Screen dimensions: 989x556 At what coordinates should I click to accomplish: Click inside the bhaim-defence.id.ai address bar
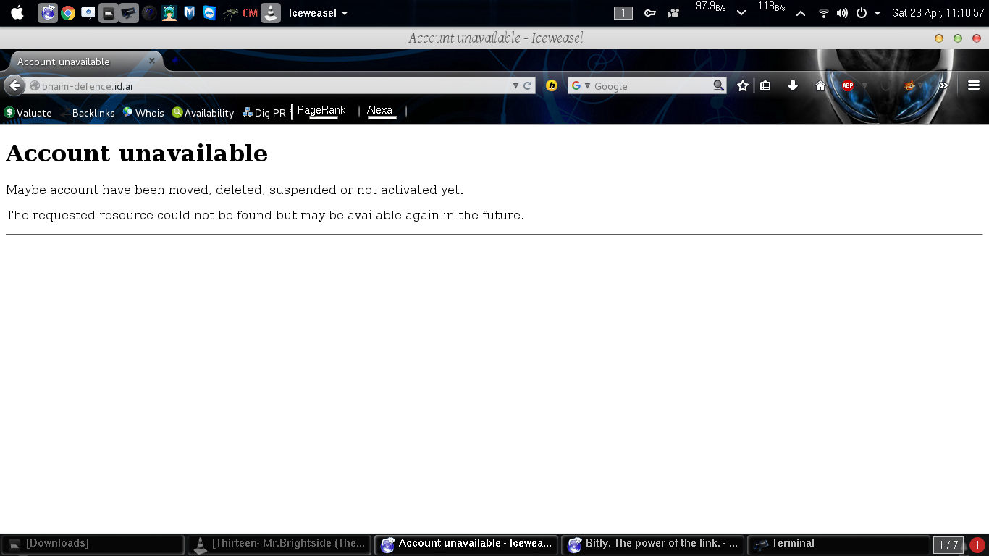click(x=217, y=85)
